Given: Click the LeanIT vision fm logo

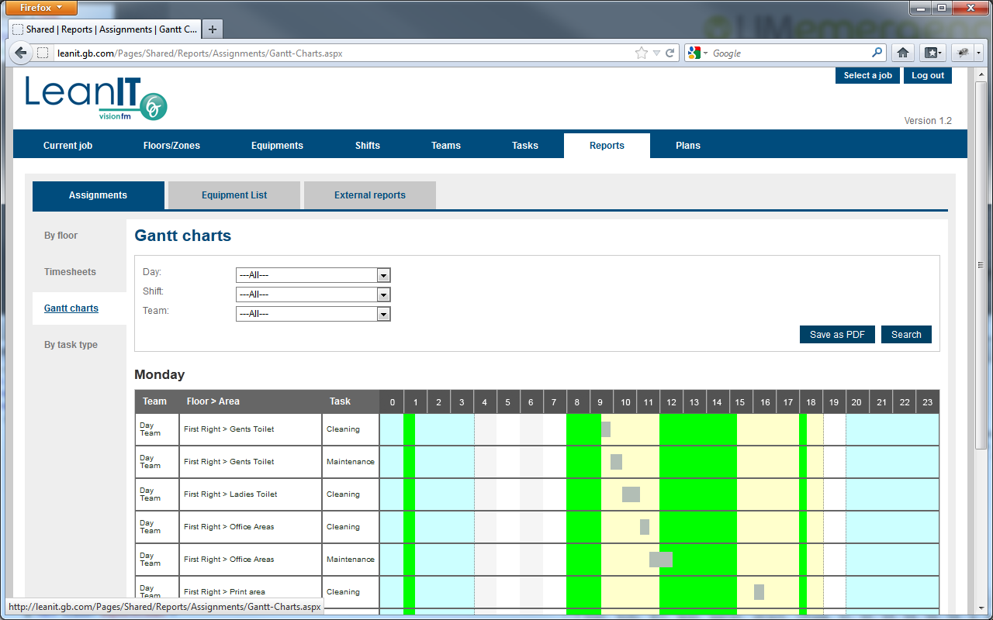Looking at the screenshot, I should click(96, 98).
